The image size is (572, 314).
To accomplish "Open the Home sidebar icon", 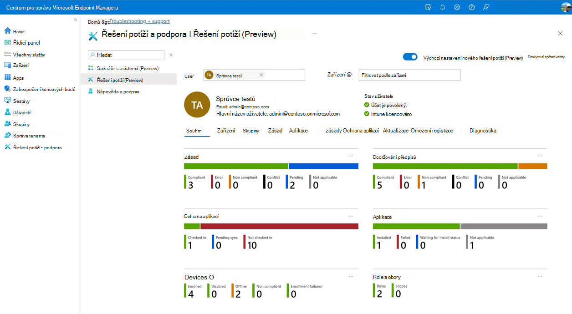I will click(7, 31).
